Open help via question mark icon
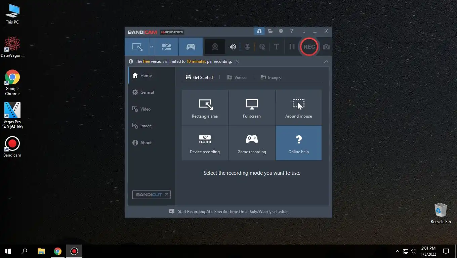 pyautogui.click(x=292, y=31)
